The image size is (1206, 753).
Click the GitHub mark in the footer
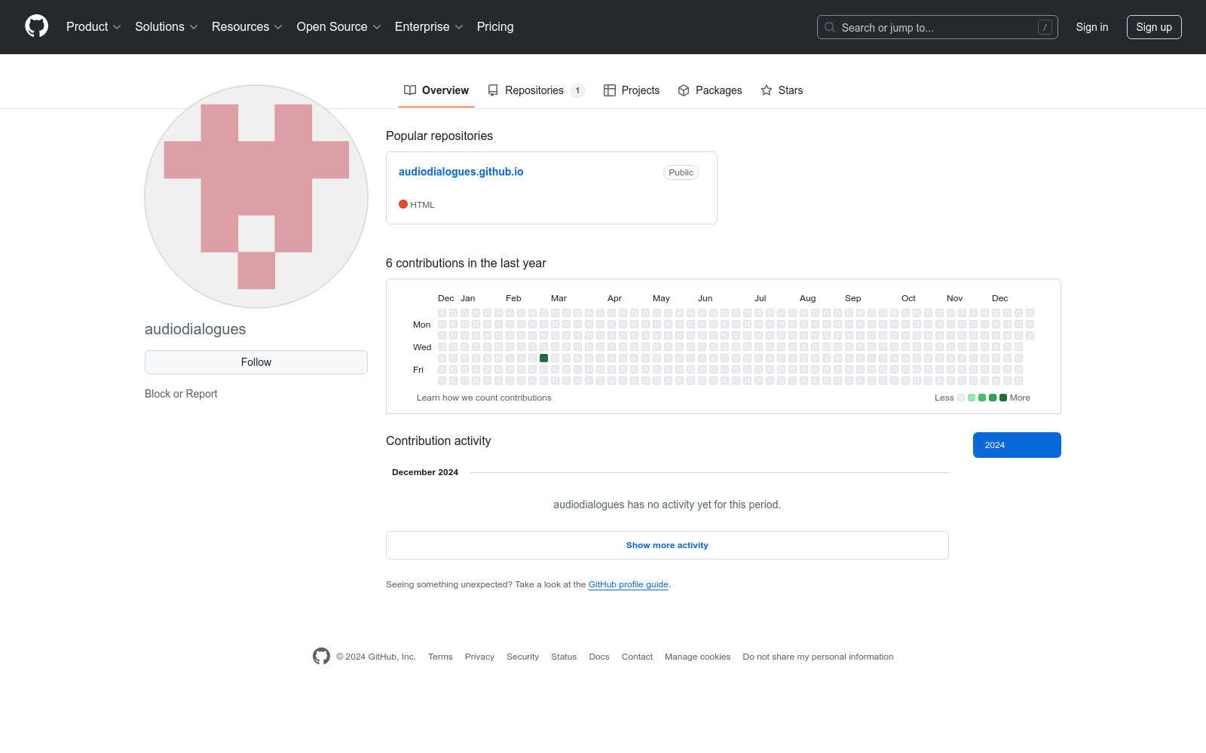pyautogui.click(x=321, y=657)
